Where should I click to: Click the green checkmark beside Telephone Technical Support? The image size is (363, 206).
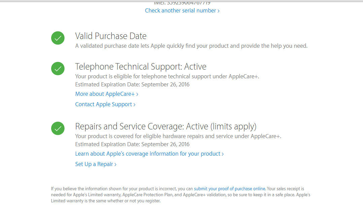(x=58, y=69)
